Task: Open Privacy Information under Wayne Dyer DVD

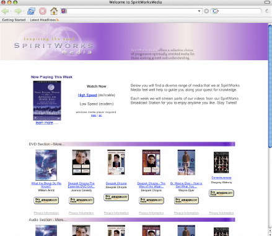Action: pos(186,213)
